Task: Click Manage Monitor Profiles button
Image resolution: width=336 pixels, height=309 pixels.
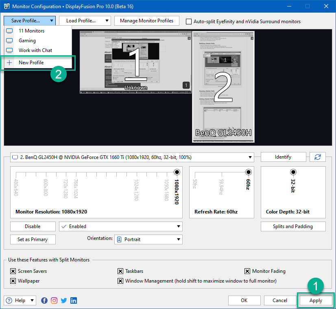Action: tap(147, 21)
